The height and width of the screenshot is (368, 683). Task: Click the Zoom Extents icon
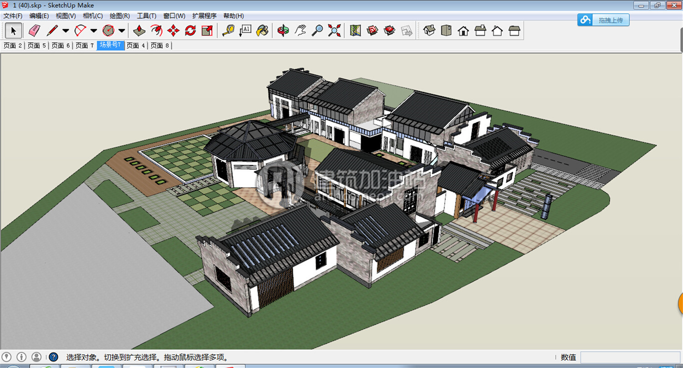coord(334,31)
